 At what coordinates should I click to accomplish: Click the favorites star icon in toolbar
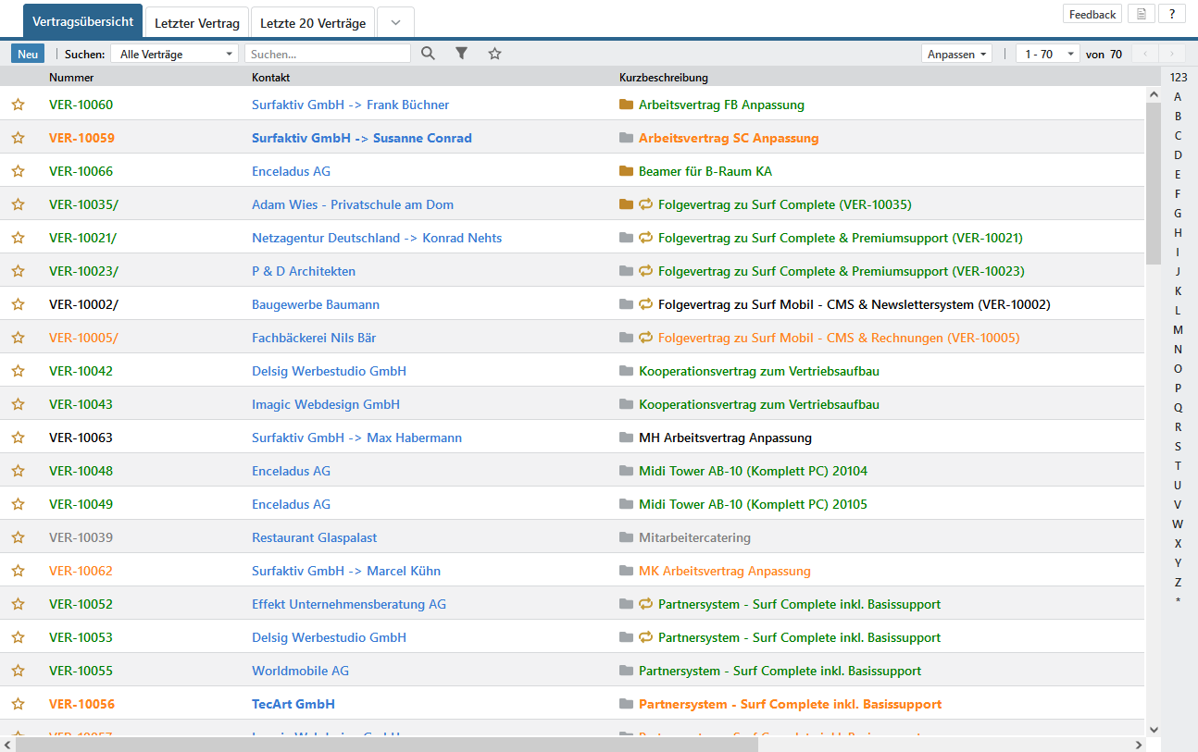tap(494, 54)
